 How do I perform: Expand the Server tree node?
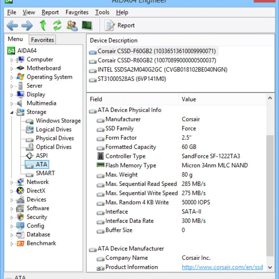(x=12, y=86)
